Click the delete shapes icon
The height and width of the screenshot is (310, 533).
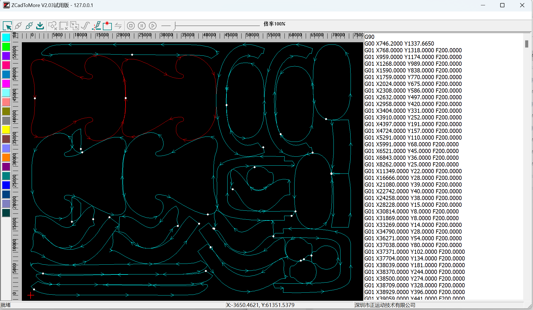(x=52, y=26)
